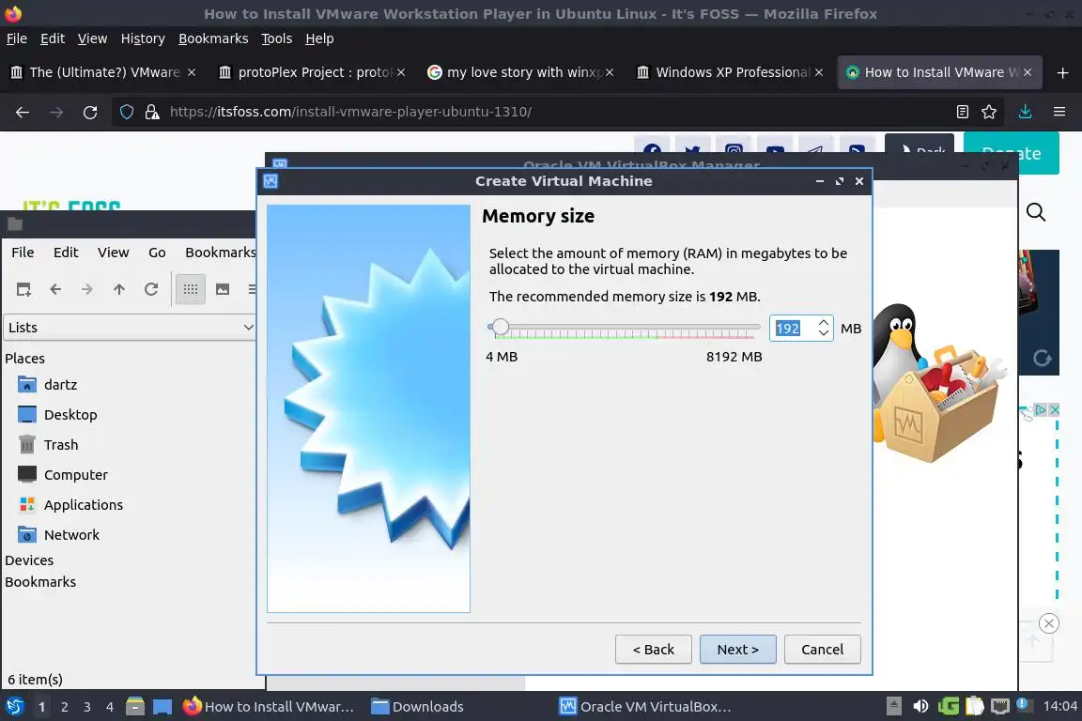Viewport: 1082px width, 721px height.
Task: Click the Bookmarks heading in side pane
Action: click(40, 582)
